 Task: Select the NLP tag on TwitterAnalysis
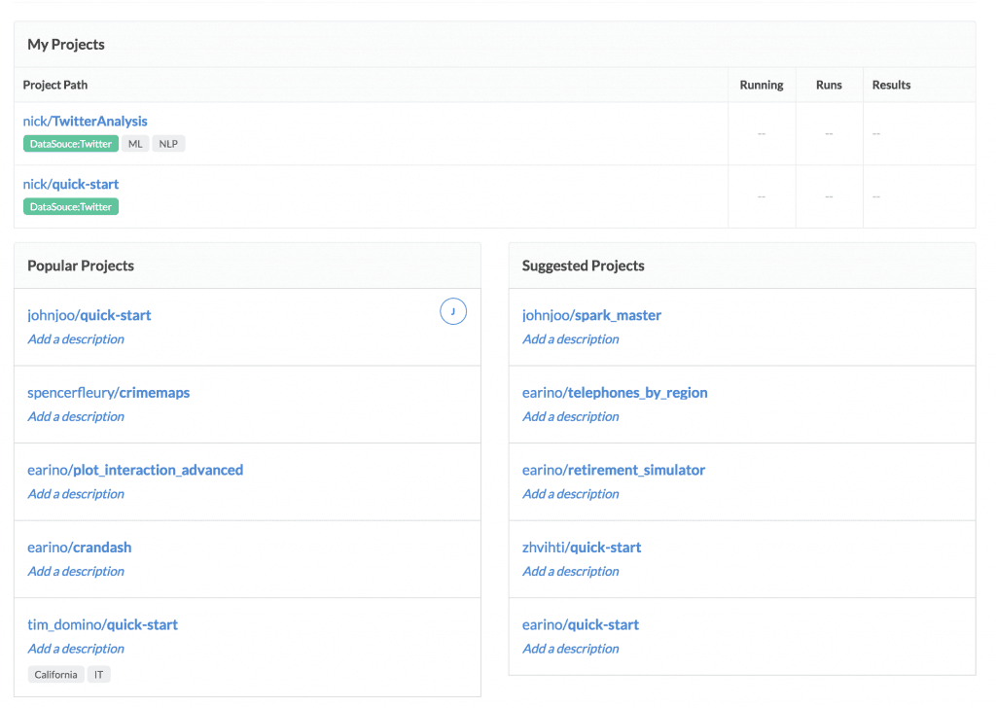pos(168,144)
